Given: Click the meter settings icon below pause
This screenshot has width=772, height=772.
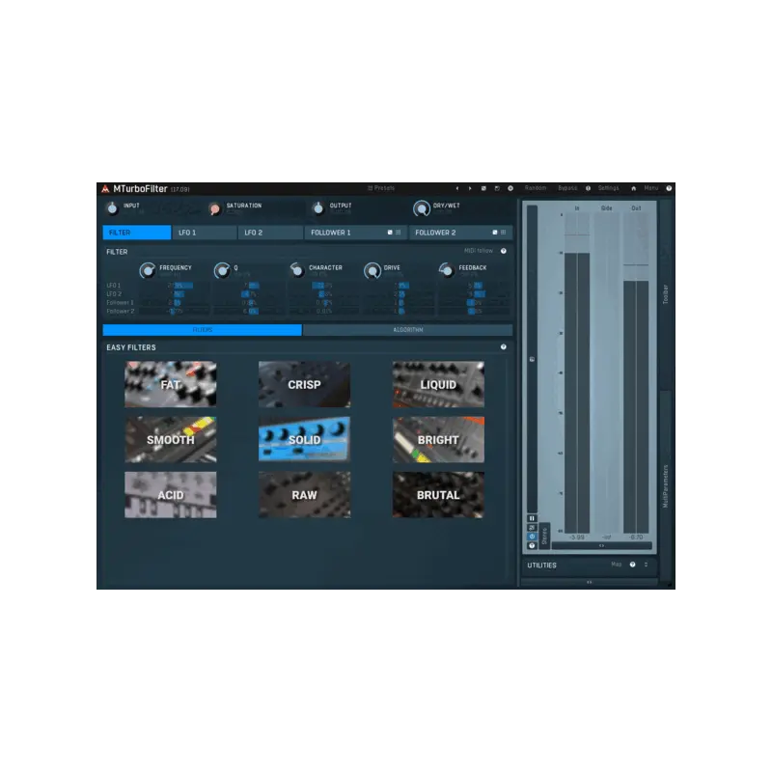Looking at the screenshot, I should 532,528.
